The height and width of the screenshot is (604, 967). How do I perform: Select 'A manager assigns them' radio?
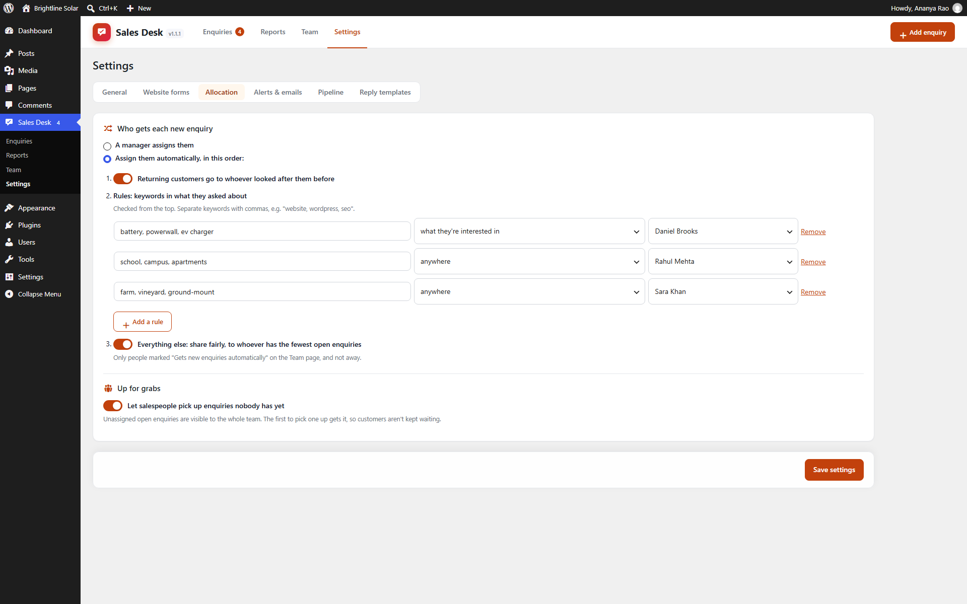(107, 146)
